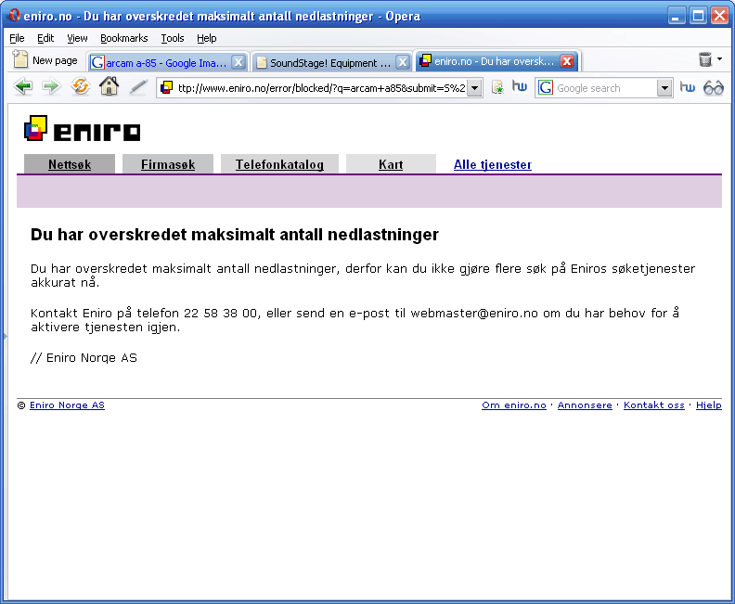Open the Annonsere footer link
The image size is (735, 604).
coord(585,405)
